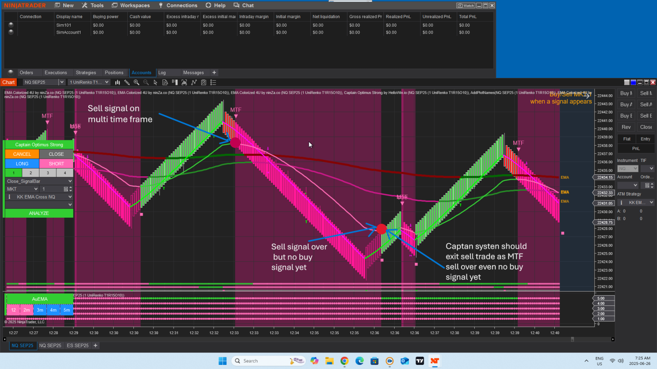
Task: Click the orange CANCEL button
Action: pyautogui.click(x=22, y=154)
